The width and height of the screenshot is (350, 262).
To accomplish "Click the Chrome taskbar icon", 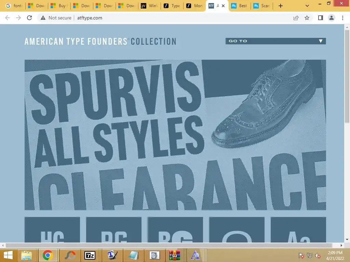I will [x=48, y=255].
